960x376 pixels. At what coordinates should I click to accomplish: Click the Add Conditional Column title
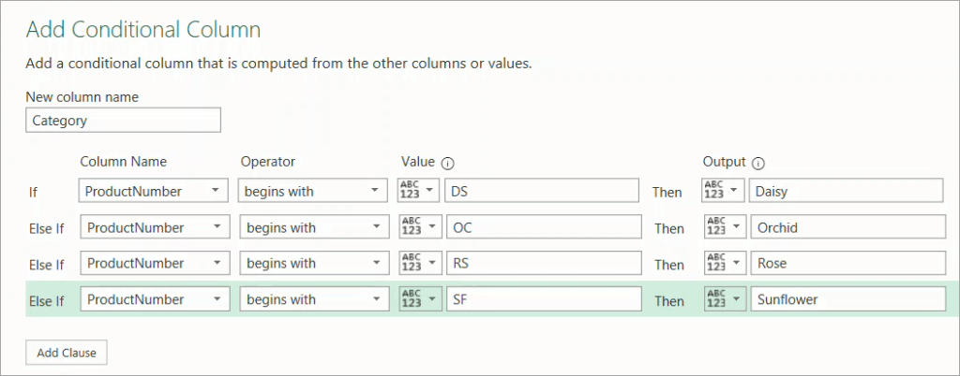coord(143,29)
